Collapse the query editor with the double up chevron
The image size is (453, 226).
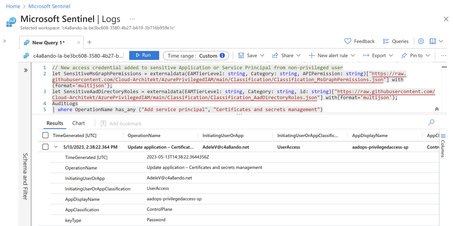click(x=437, y=109)
